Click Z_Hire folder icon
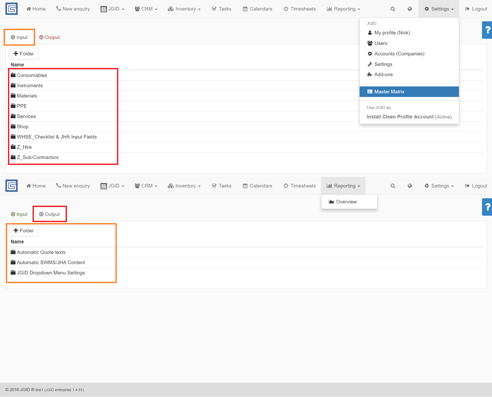Image resolution: width=492 pixels, height=397 pixels. coord(13,147)
